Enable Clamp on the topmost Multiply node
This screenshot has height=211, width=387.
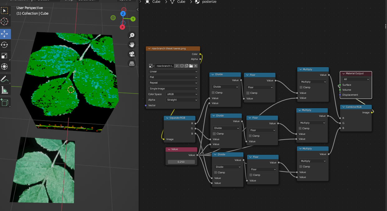(x=301, y=87)
